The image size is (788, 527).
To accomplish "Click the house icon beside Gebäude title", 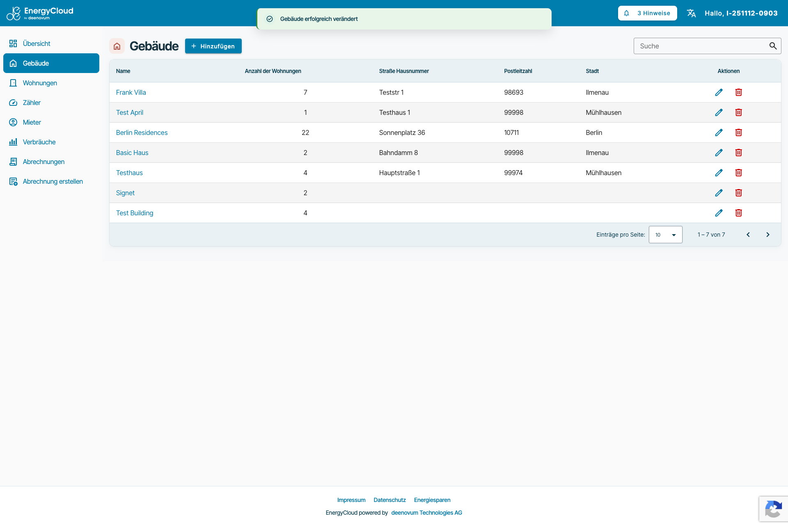I will click(x=117, y=46).
